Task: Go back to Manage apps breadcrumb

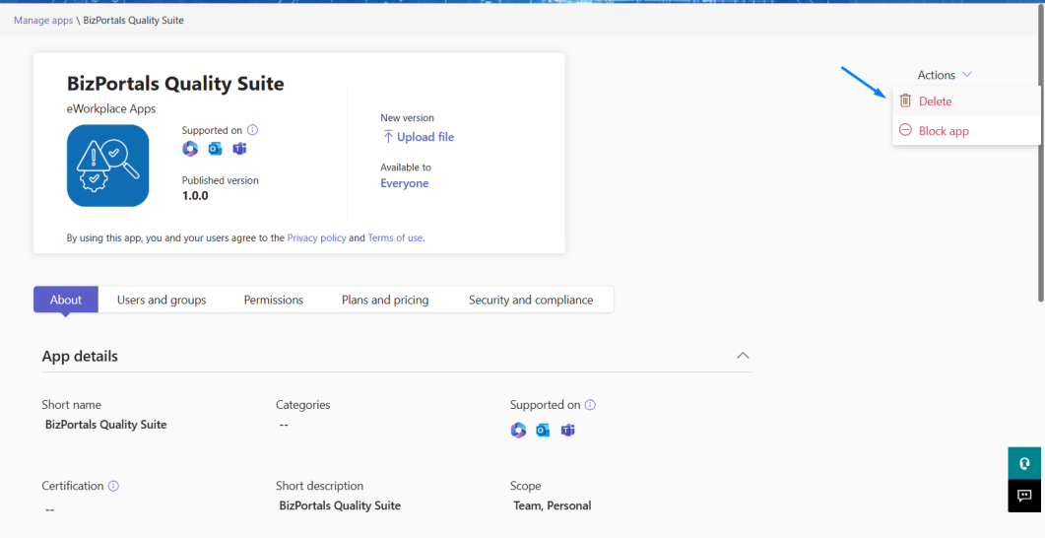Action: pyautogui.click(x=43, y=20)
